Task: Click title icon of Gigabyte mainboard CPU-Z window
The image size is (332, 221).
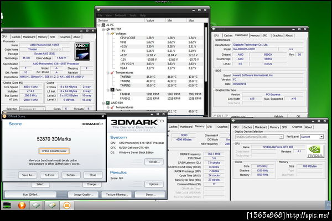Action: (x=214, y=29)
